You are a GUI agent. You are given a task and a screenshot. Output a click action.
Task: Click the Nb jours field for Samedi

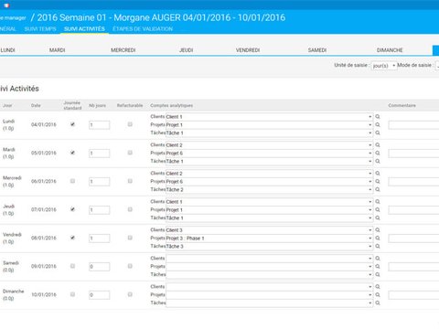click(100, 267)
